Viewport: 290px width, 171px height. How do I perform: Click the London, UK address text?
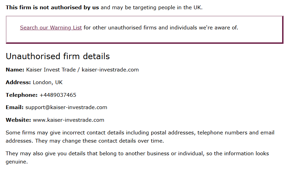tap(48, 82)
